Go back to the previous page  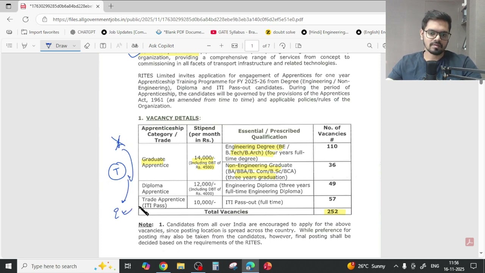pyautogui.click(x=10, y=19)
